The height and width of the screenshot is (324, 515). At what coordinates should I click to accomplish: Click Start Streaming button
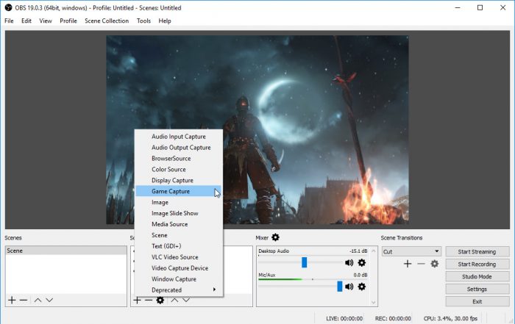pyautogui.click(x=477, y=251)
